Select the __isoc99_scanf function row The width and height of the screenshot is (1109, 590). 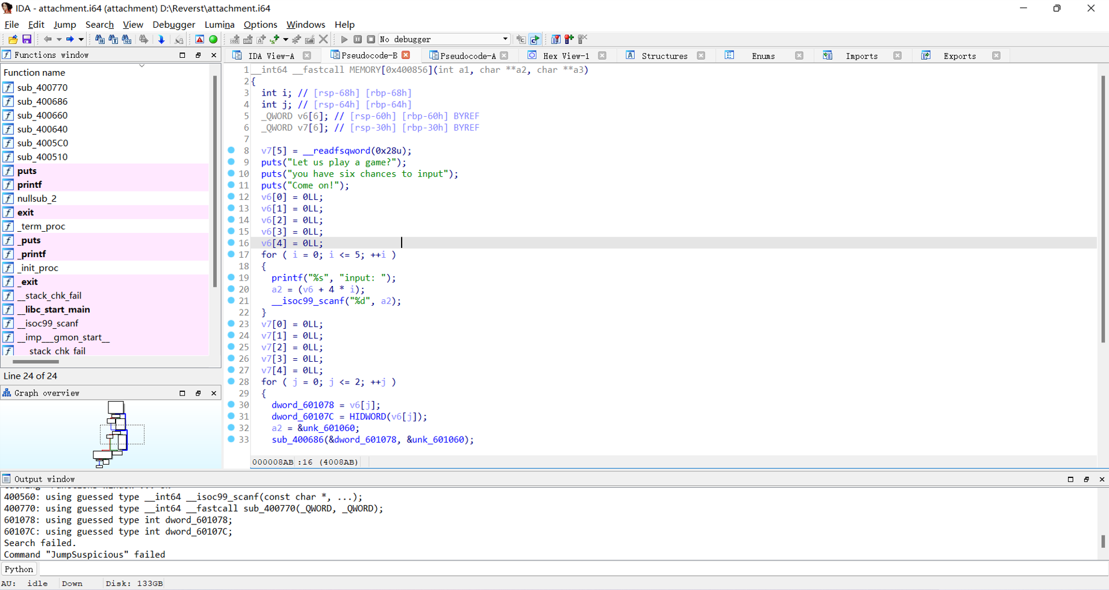click(x=105, y=323)
